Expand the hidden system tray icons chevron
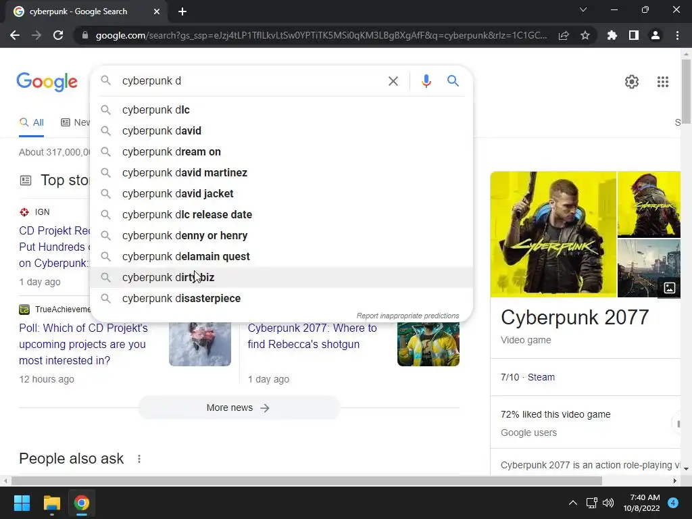Viewport: 692px width, 519px height. click(572, 503)
